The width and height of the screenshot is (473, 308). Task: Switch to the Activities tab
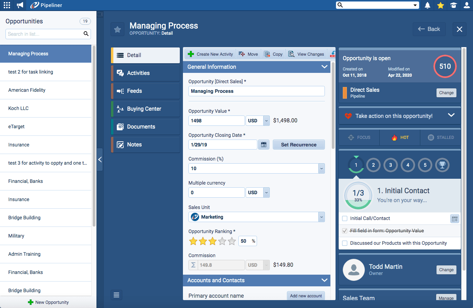pos(145,73)
